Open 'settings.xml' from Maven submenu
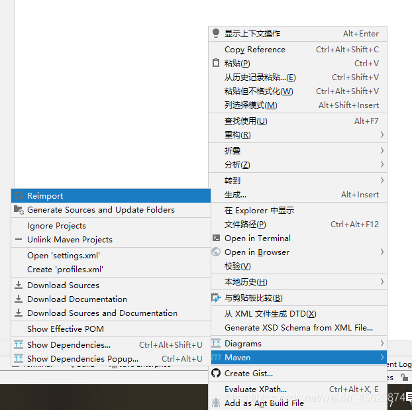The height and width of the screenshot is (410, 412). click(111, 256)
